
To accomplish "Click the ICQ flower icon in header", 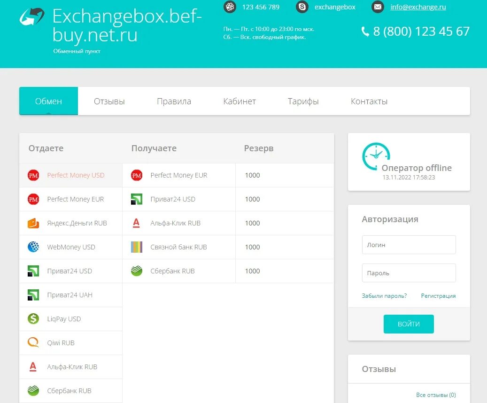I will point(230,7).
